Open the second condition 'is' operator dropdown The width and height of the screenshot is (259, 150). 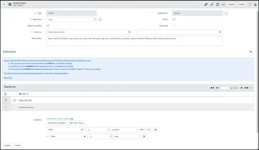tap(100, 136)
